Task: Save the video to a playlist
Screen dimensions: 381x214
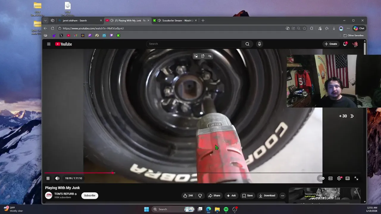Action: [x=247, y=195]
